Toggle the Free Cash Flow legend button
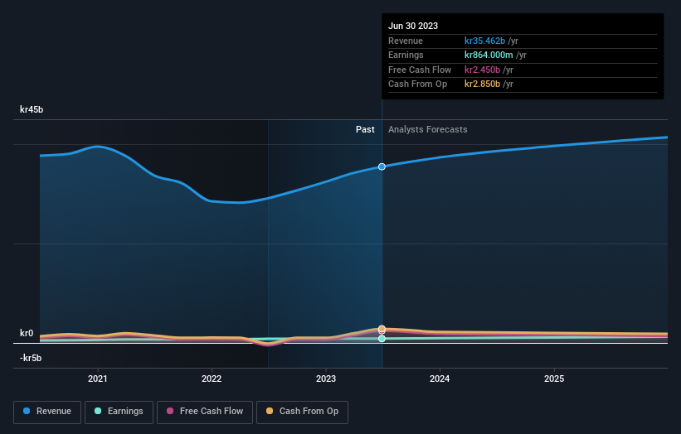Viewport: 681px width, 434px height. click(x=205, y=412)
